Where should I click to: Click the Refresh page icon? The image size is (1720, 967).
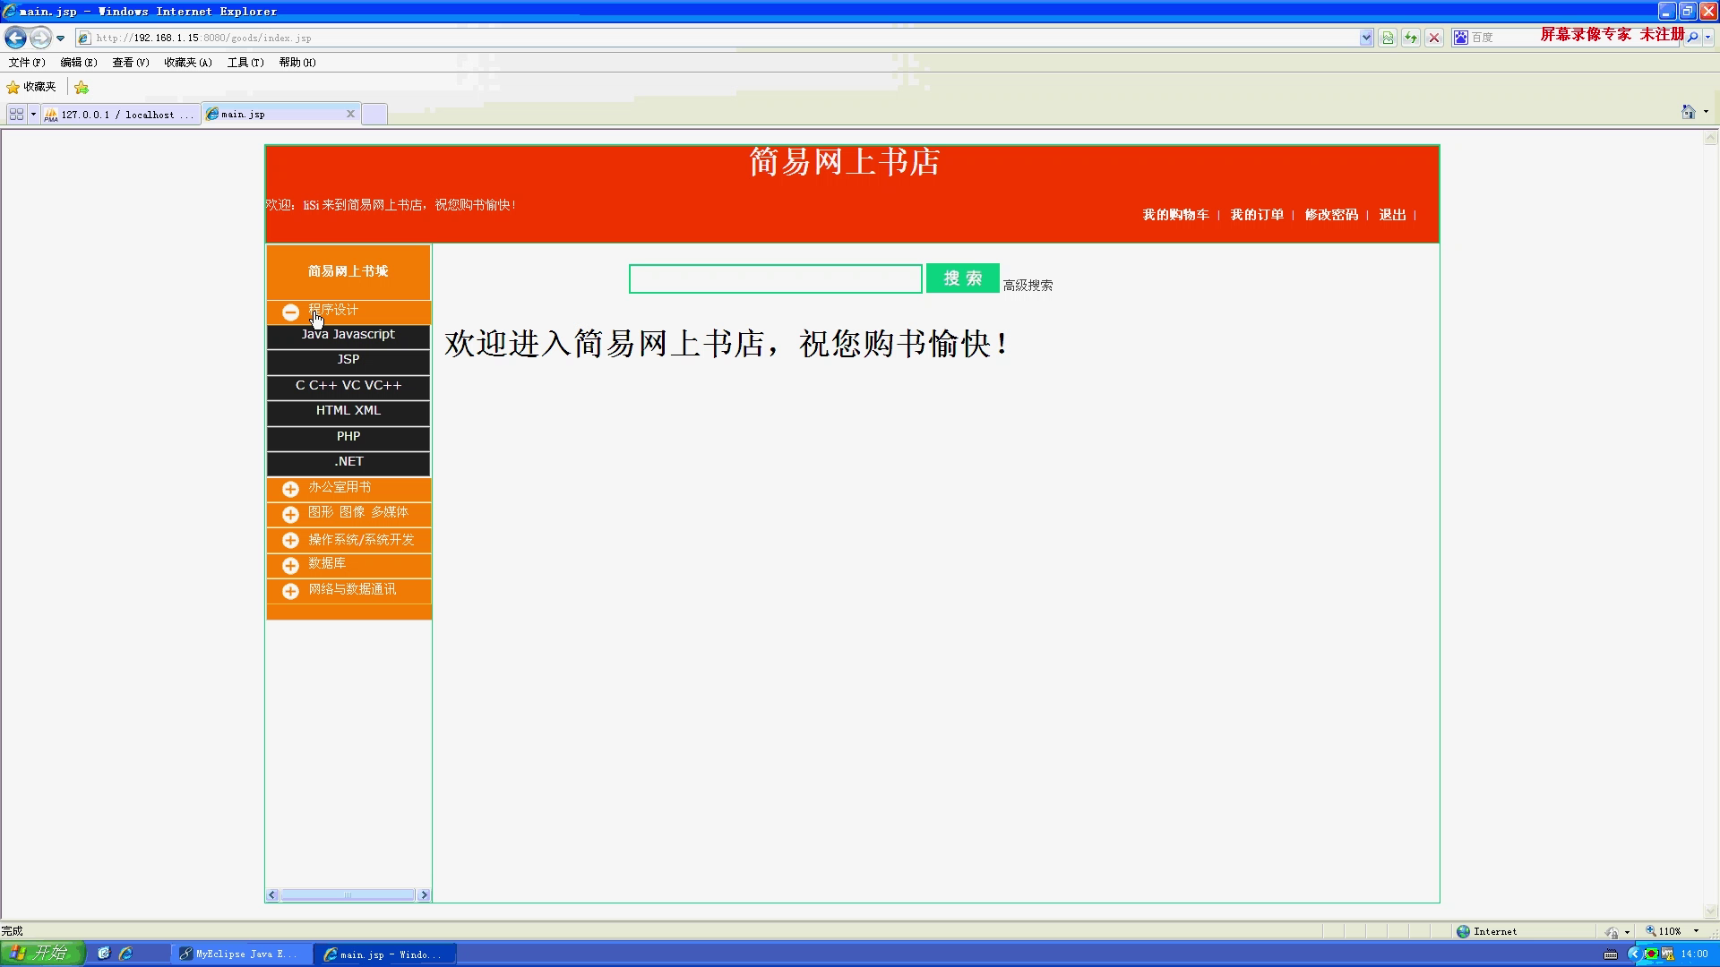[x=1411, y=38]
